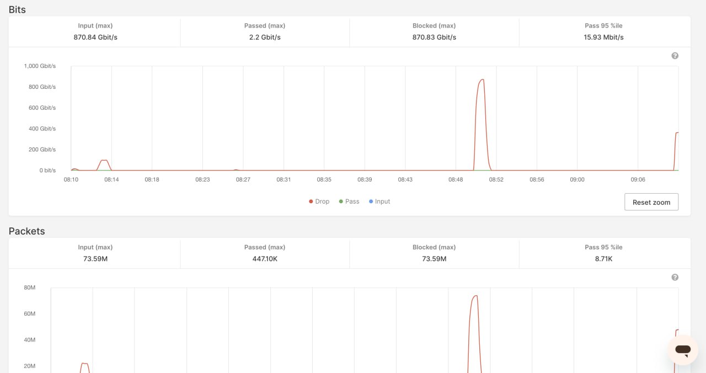This screenshot has height=373, width=706.
Task: Click Bits Passed (max) 2.2 Gbit/s value
Action: coord(265,38)
